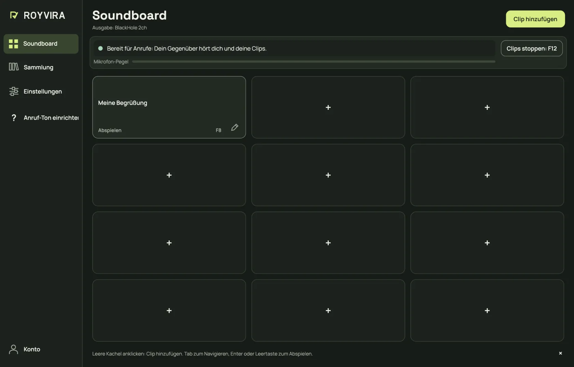This screenshot has height=367, width=574.
Task: Click the Soundboard page heading
Action: (x=129, y=15)
